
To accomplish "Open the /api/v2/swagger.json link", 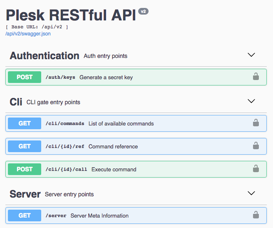I will (28, 34).
